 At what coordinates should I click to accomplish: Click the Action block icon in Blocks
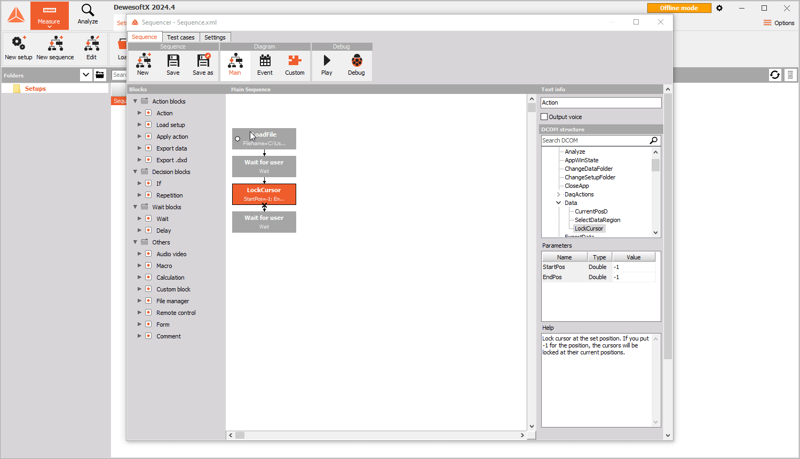tap(148, 113)
